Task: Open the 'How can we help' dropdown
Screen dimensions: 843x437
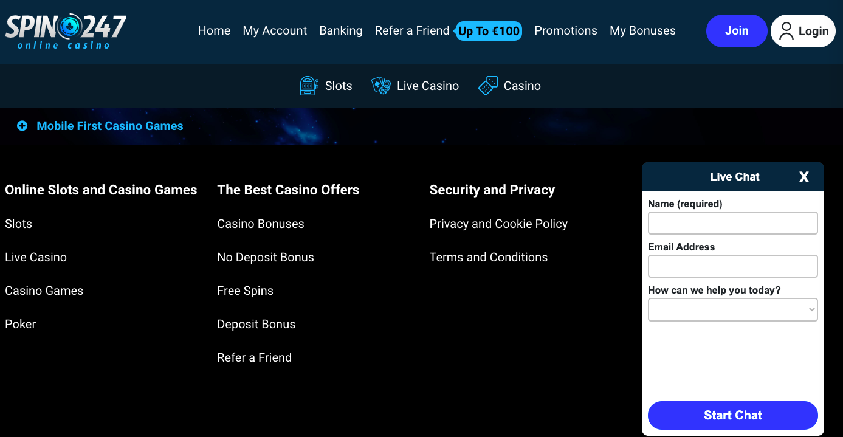Action: (x=732, y=309)
